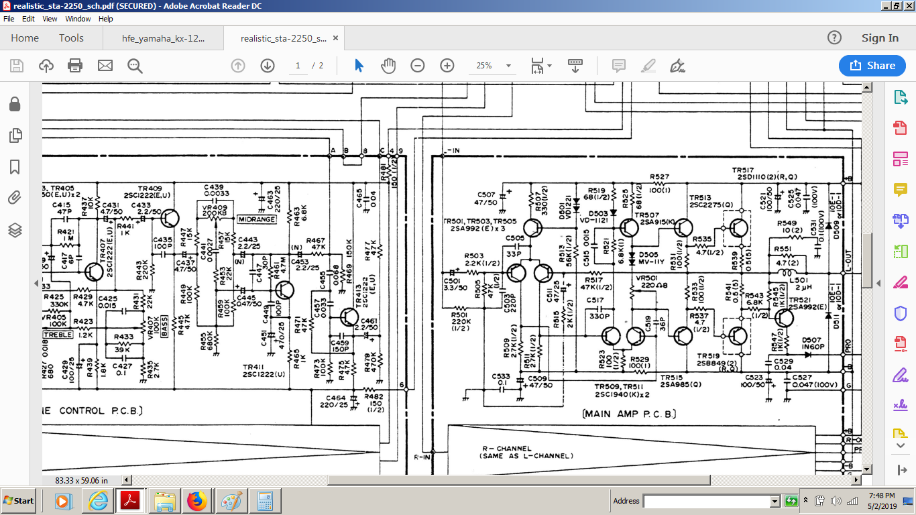Open the Edit menu
This screenshot has width=916, height=515.
pyautogui.click(x=28, y=19)
